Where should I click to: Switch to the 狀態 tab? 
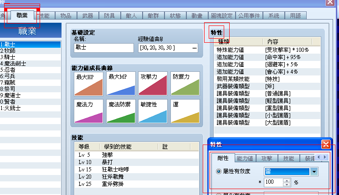pyautogui.click(x=175, y=16)
